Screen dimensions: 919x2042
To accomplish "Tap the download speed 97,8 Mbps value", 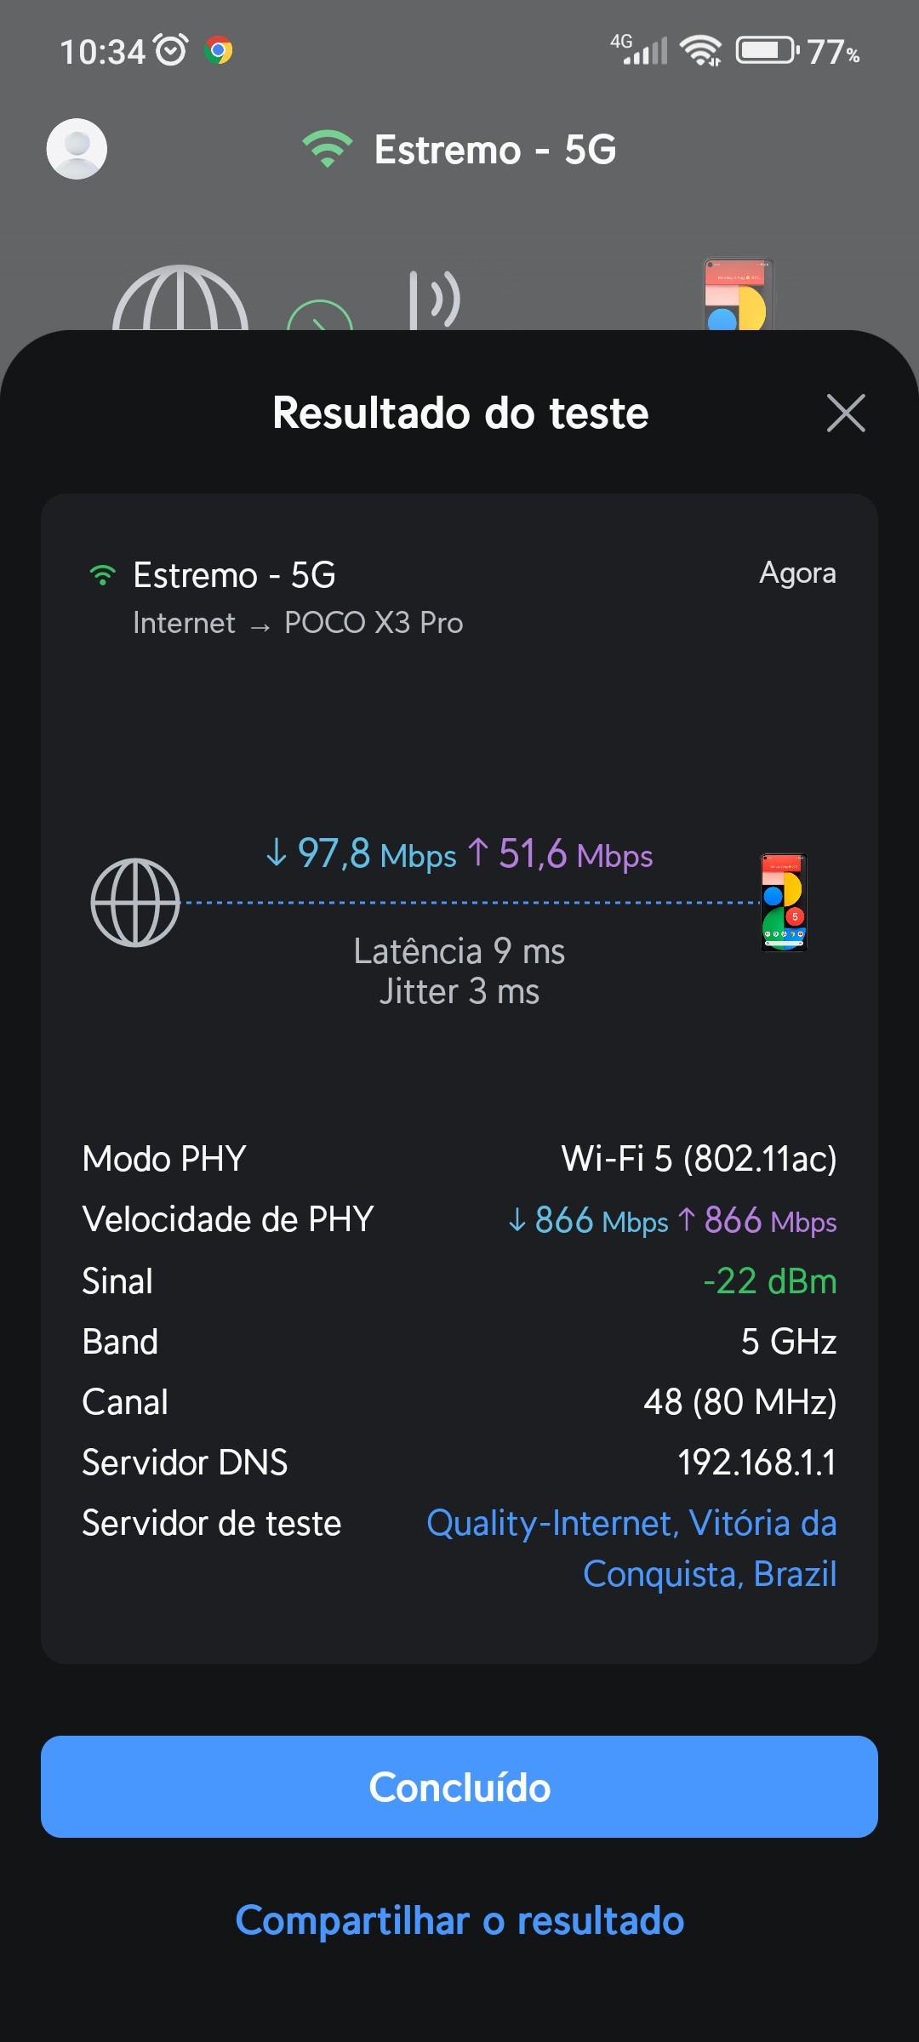I will (362, 853).
